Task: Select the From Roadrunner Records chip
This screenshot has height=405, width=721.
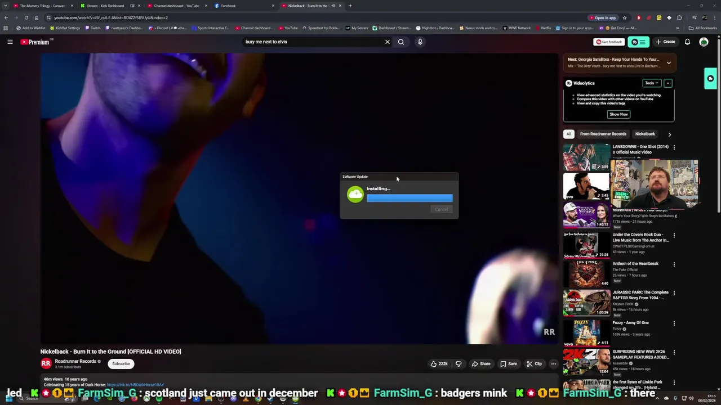Action: 603,134
